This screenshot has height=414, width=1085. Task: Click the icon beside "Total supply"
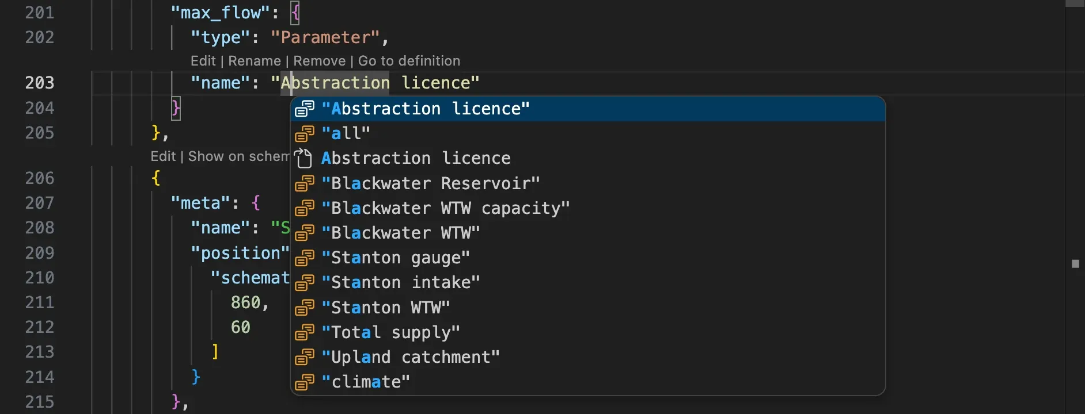[305, 332]
